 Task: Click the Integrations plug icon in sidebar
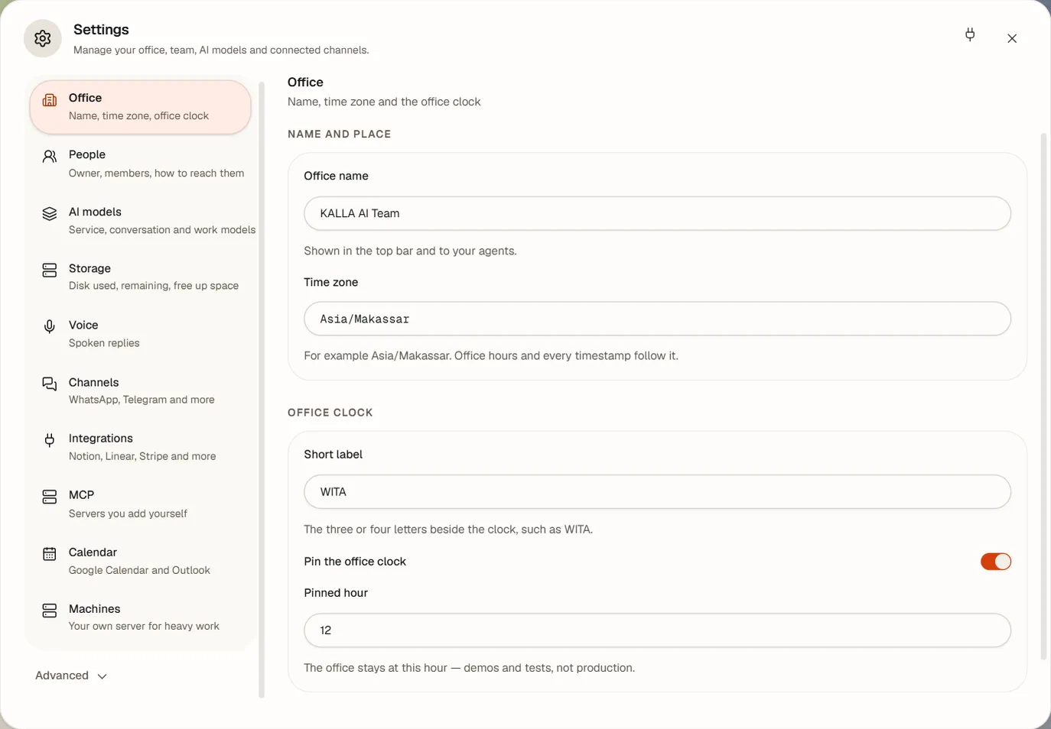(50, 440)
